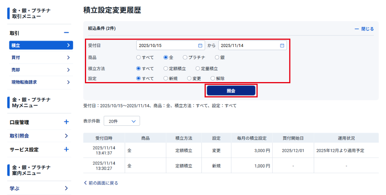The height and width of the screenshot is (195, 386).
Task: Open the start date calendar picker icon
Action: tap(200, 45)
